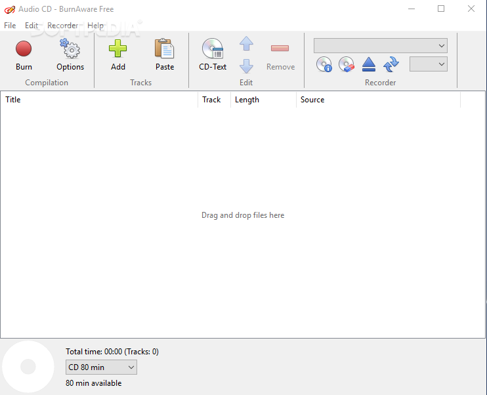Image resolution: width=487 pixels, height=395 pixels.
Task: Move track down with the down arrow
Action: (x=246, y=66)
